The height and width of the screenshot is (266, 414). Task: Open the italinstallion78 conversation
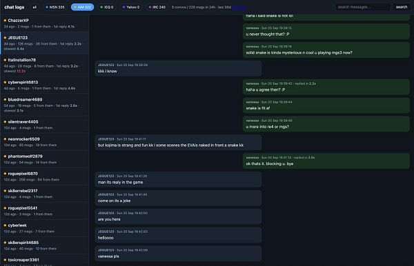coord(44,65)
